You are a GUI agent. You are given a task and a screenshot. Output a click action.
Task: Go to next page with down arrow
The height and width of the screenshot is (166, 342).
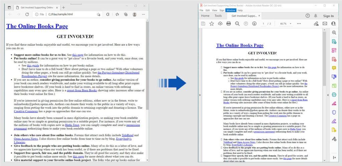pos(254,24)
